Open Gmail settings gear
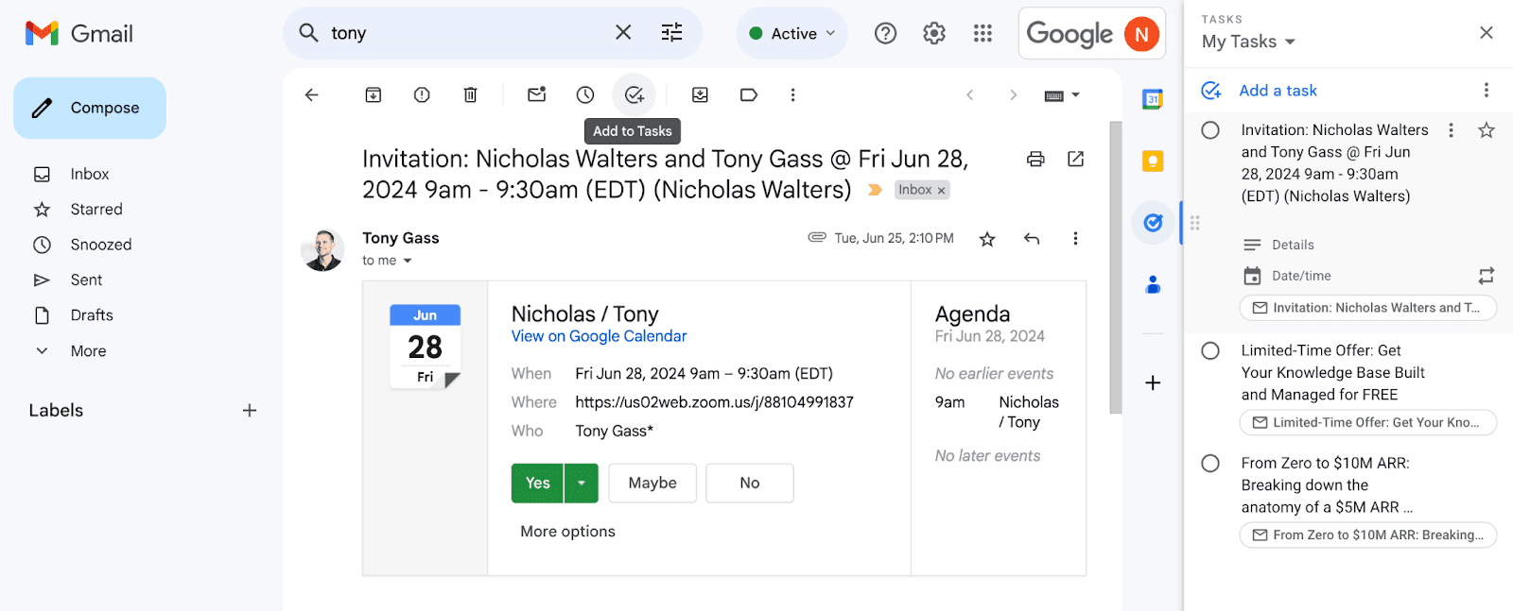This screenshot has height=611, width=1513. tap(934, 33)
